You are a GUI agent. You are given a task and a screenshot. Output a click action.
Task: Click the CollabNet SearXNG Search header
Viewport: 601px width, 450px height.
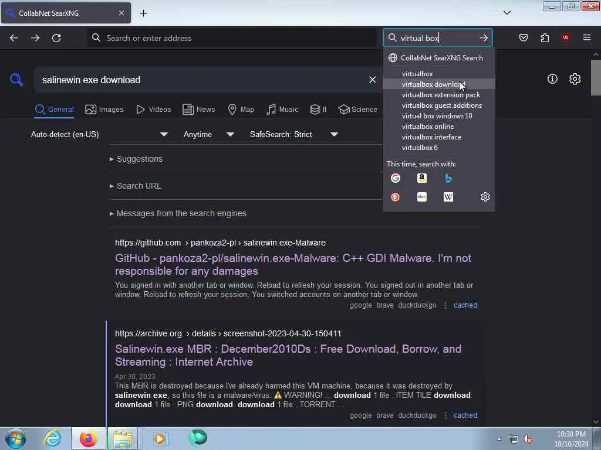pos(439,58)
